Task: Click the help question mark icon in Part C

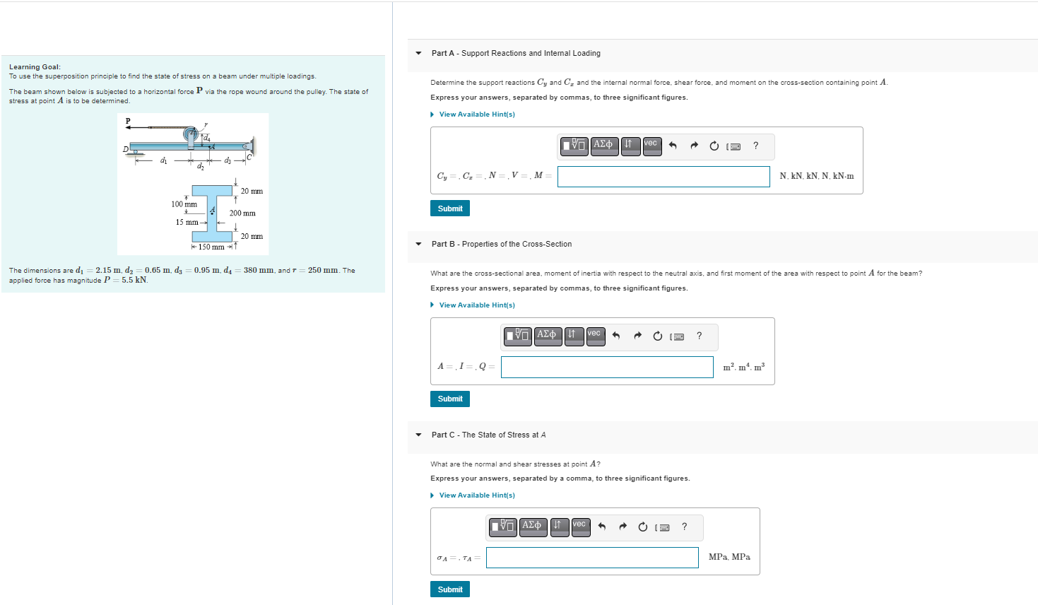Action: coord(683,527)
